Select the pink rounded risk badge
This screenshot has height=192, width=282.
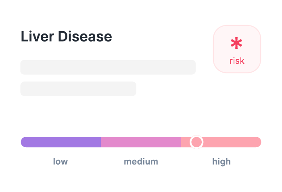[237, 49]
